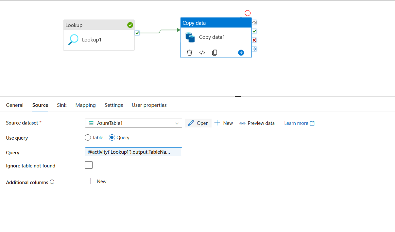395x232 pixels.
Task: Click the Additional columns info icon
Action: 52,182
